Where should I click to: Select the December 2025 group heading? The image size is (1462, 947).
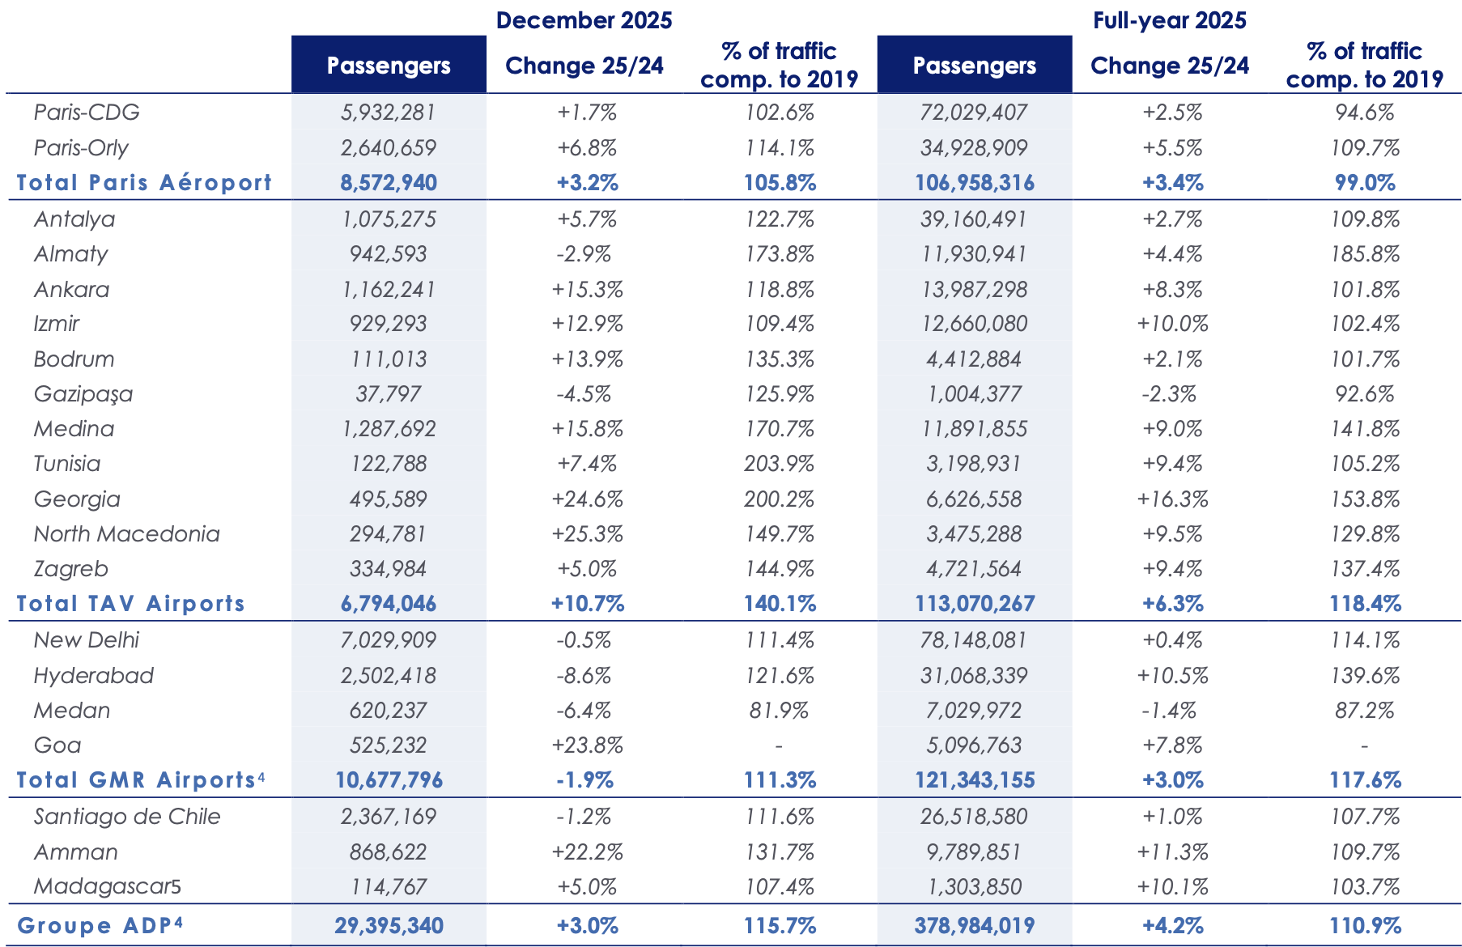pyautogui.click(x=584, y=20)
